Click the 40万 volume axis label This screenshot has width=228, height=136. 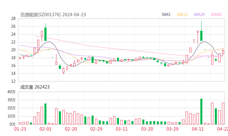[11, 92]
